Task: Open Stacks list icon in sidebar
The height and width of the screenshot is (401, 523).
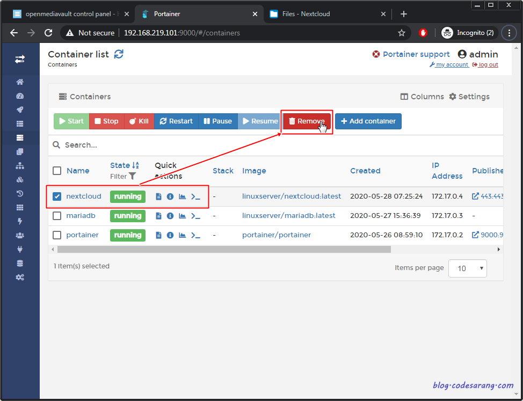Action: click(20, 124)
